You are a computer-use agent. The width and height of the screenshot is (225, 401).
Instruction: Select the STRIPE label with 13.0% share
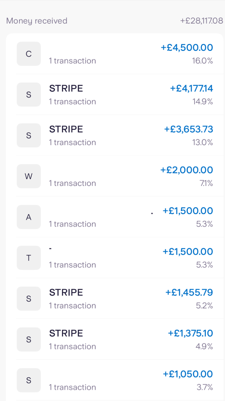[x=66, y=129]
